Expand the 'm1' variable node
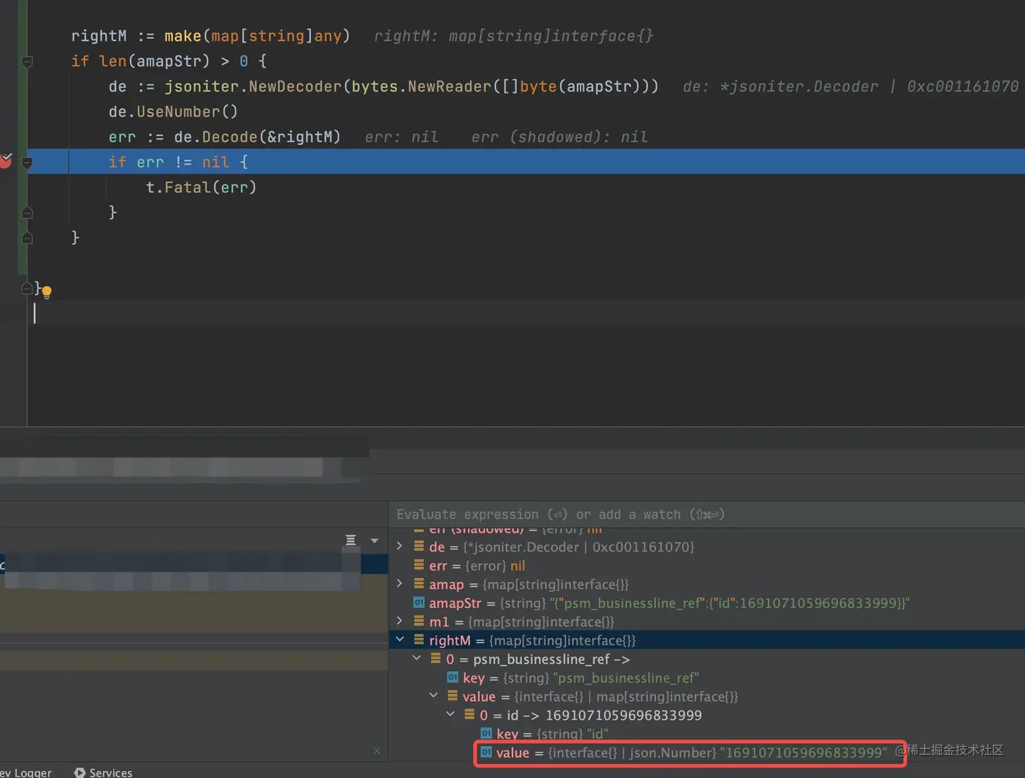The width and height of the screenshot is (1025, 778). click(x=399, y=621)
